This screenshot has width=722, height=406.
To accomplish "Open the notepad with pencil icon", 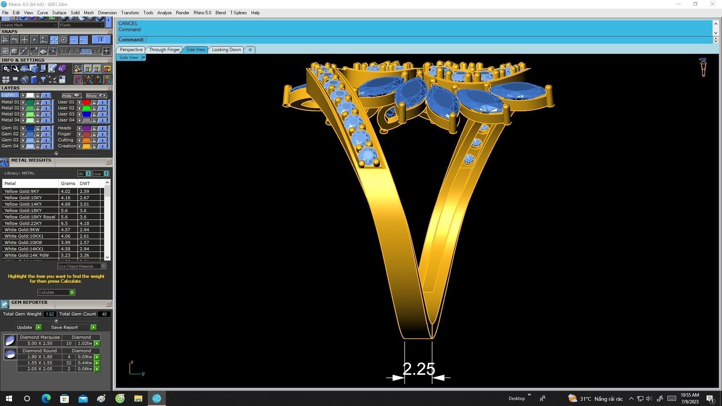I will (52, 68).
